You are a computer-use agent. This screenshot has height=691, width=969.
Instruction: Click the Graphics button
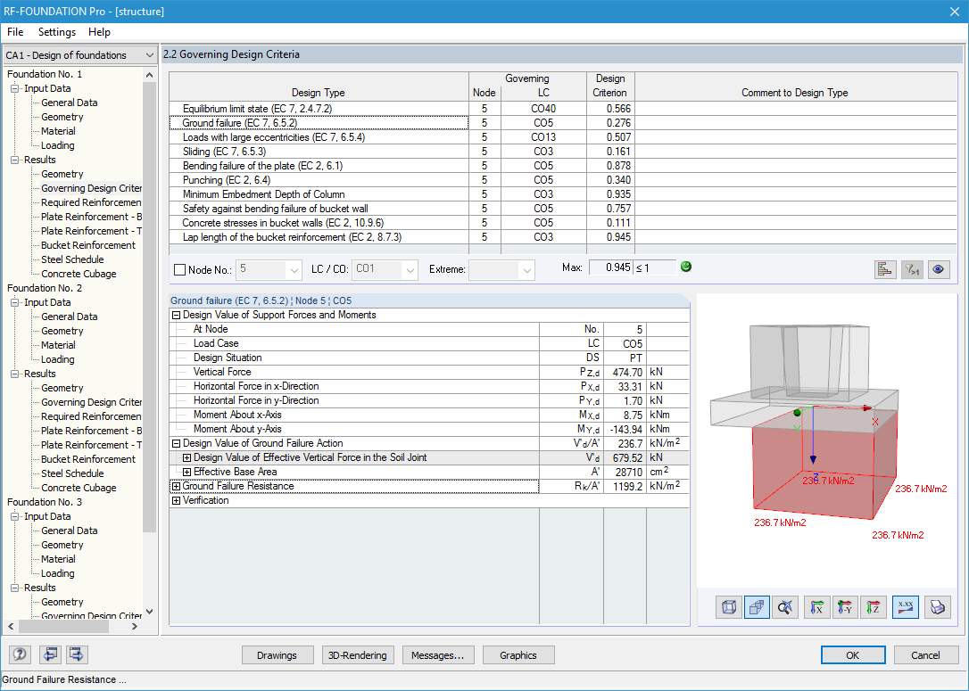518,655
